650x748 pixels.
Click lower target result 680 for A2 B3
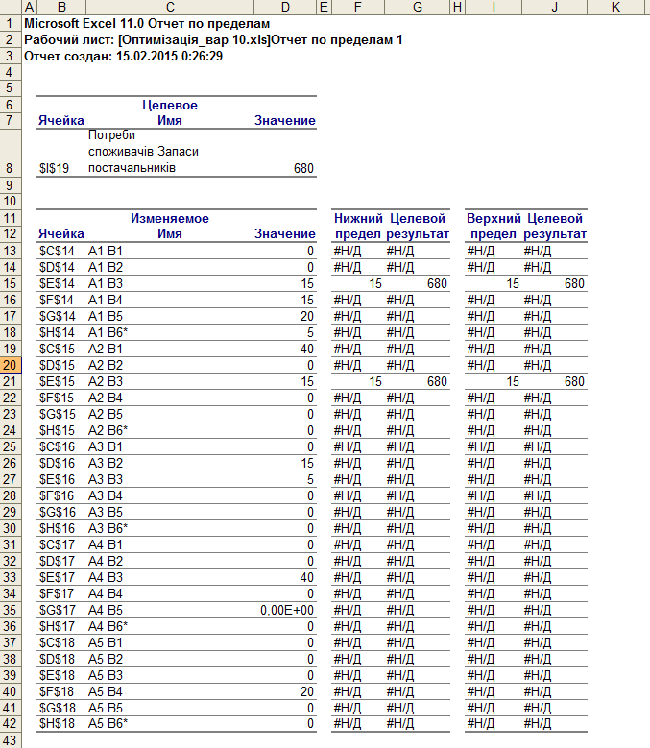(x=437, y=381)
